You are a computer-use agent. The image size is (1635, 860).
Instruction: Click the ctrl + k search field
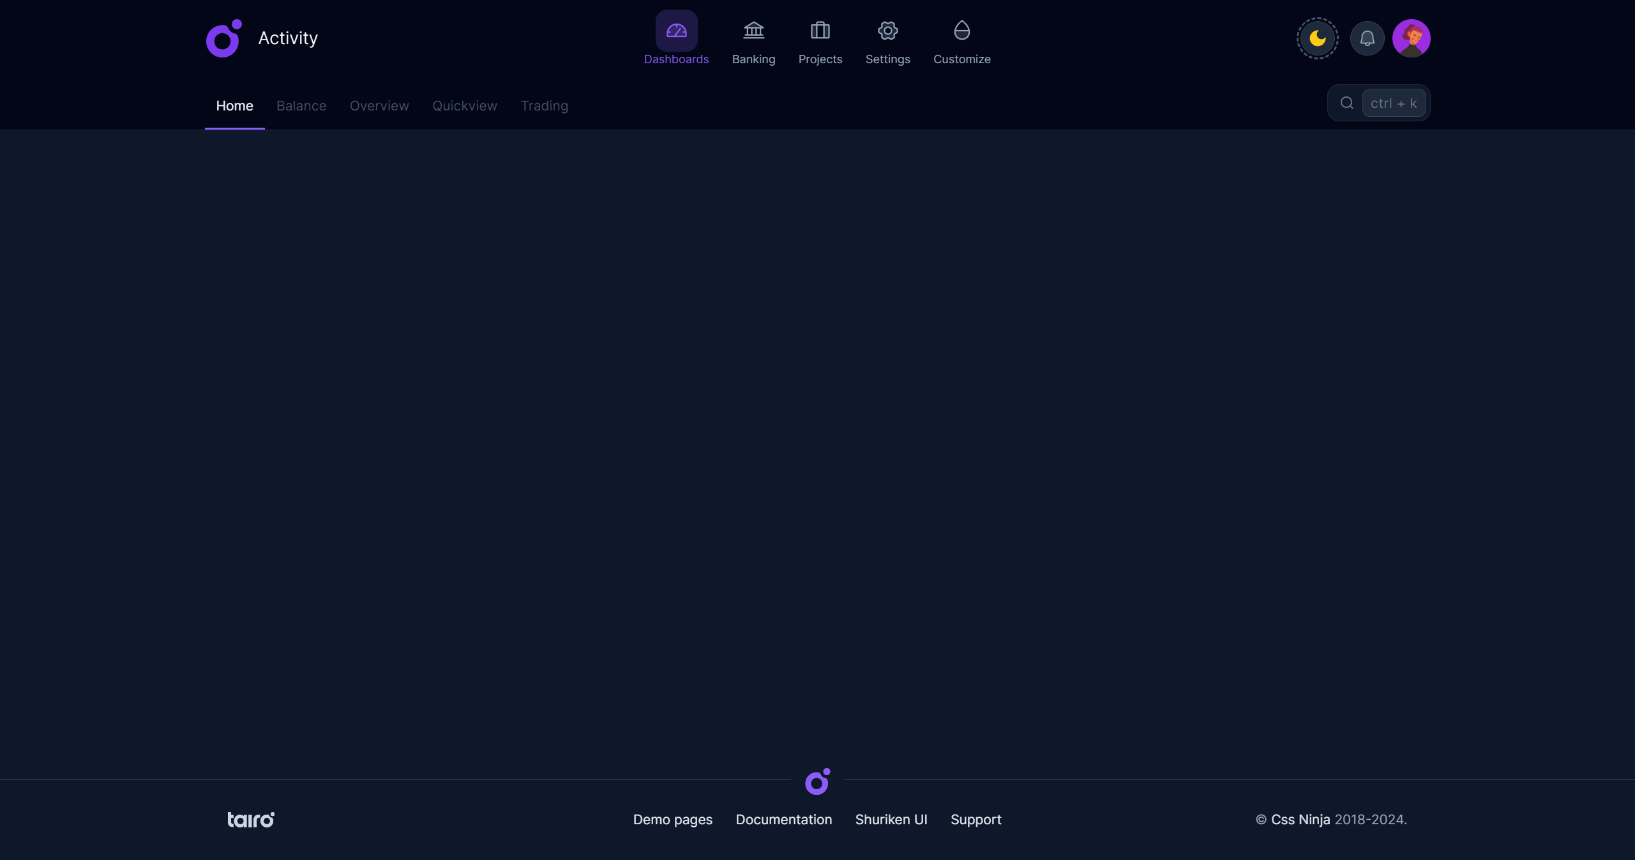pyautogui.click(x=1393, y=103)
